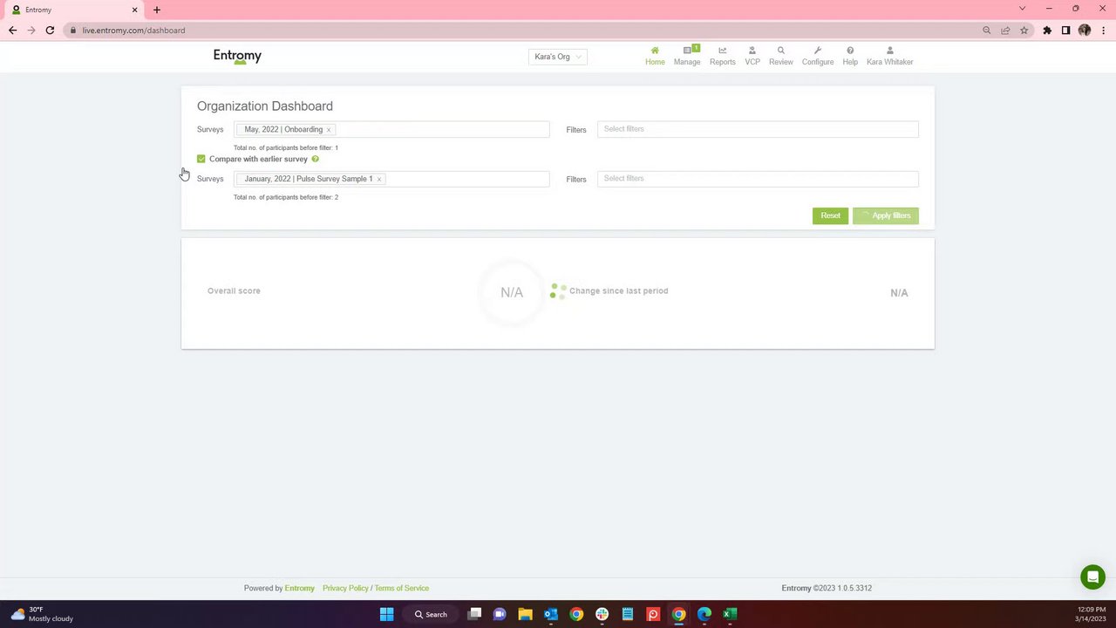The image size is (1116, 628).
Task: Open Excel from taskbar
Action: coord(730,614)
